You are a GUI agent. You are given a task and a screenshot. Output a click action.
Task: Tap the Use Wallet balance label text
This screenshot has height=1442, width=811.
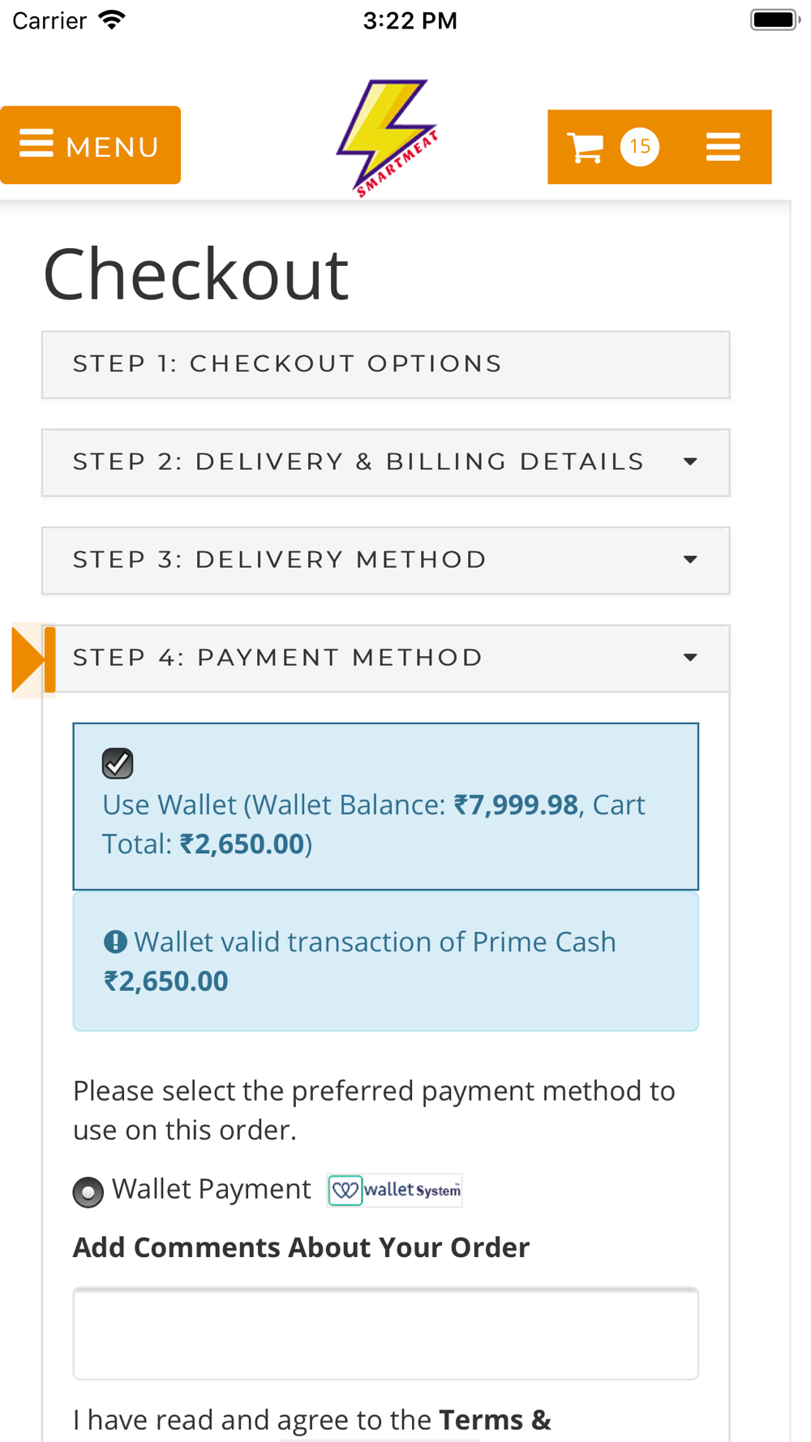click(373, 824)
